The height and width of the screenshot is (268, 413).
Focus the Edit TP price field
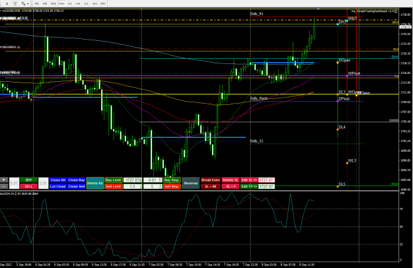(266, 186)
